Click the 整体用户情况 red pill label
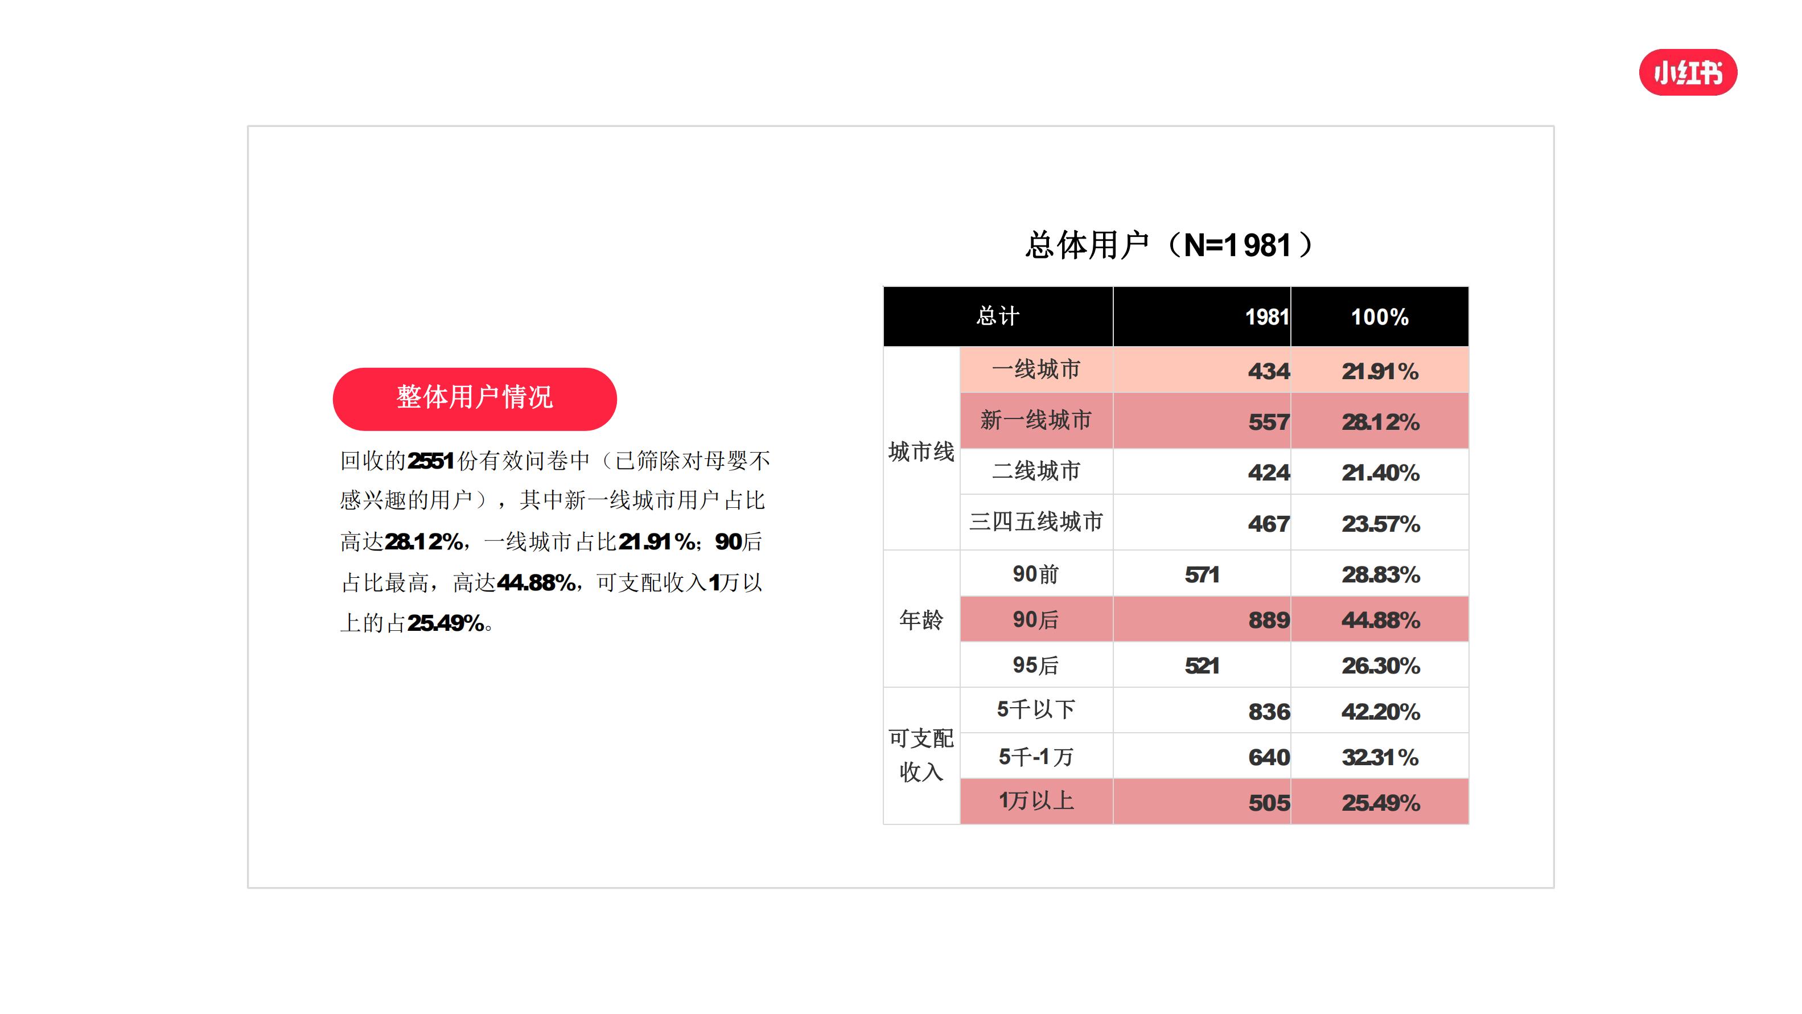Screen dimensions: 1802x1014 pos(474,398)
